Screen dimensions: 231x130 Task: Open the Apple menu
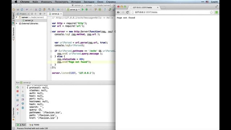coord(16,2)
